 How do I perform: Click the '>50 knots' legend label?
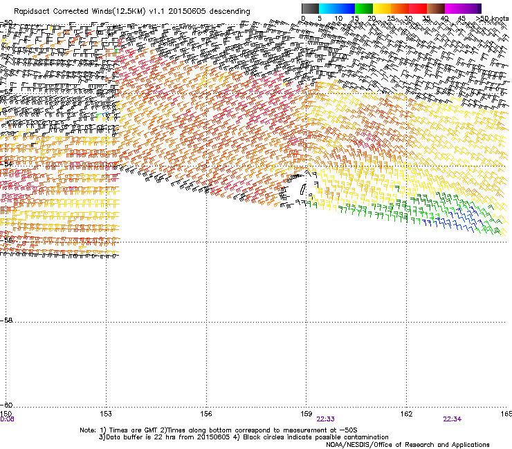[492, 19]
